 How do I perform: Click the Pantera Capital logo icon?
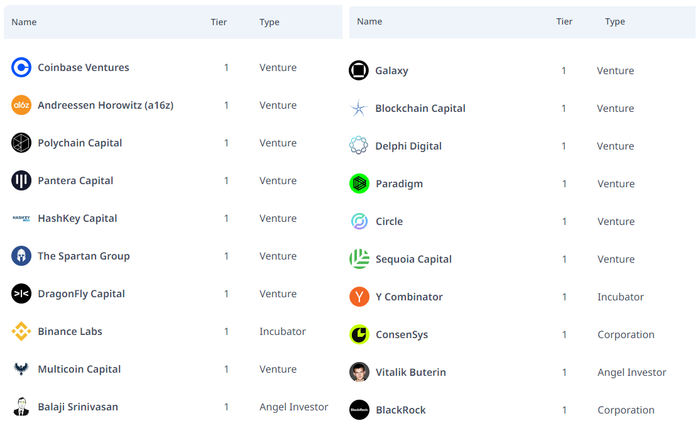(x=21, y=180)
